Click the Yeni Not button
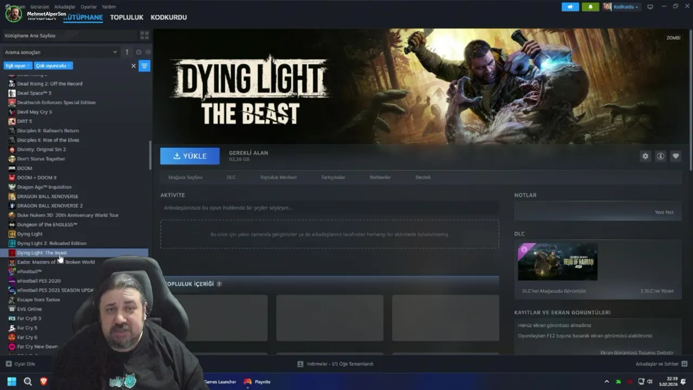693x390 pixels. click(664, 212)
